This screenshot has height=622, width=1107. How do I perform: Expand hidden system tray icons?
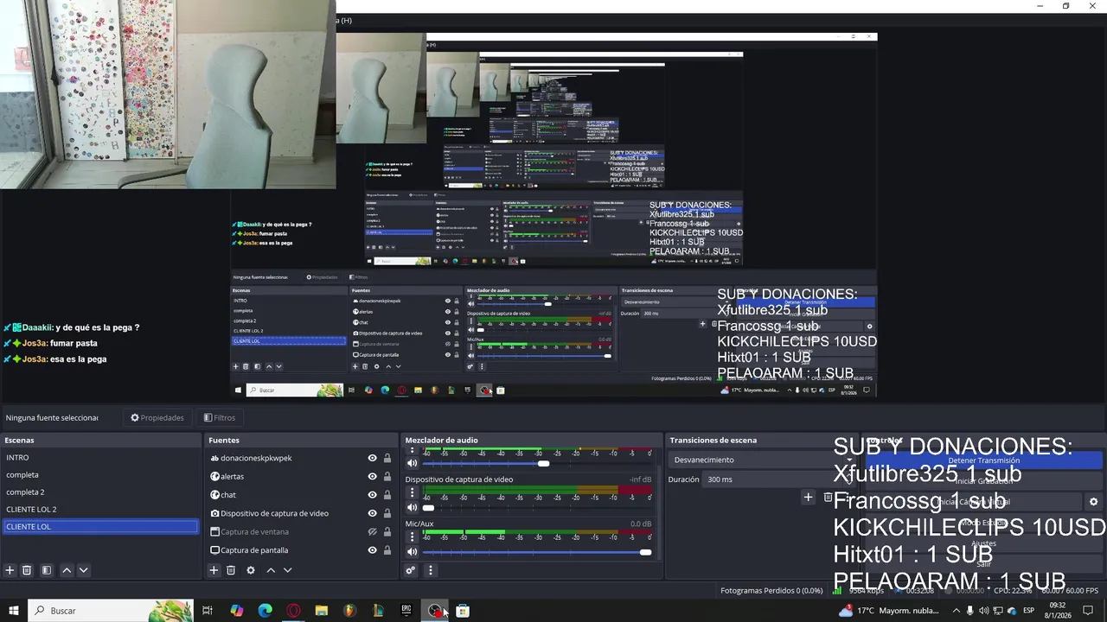point(955,611)
